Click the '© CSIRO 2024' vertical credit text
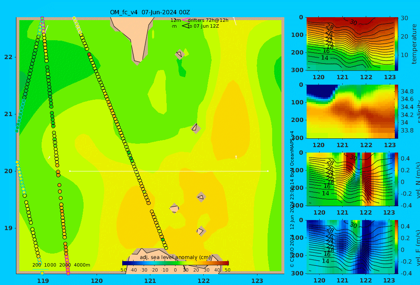Image resolution: width=420 pixels, height=285 pixels. pos(292,251)
